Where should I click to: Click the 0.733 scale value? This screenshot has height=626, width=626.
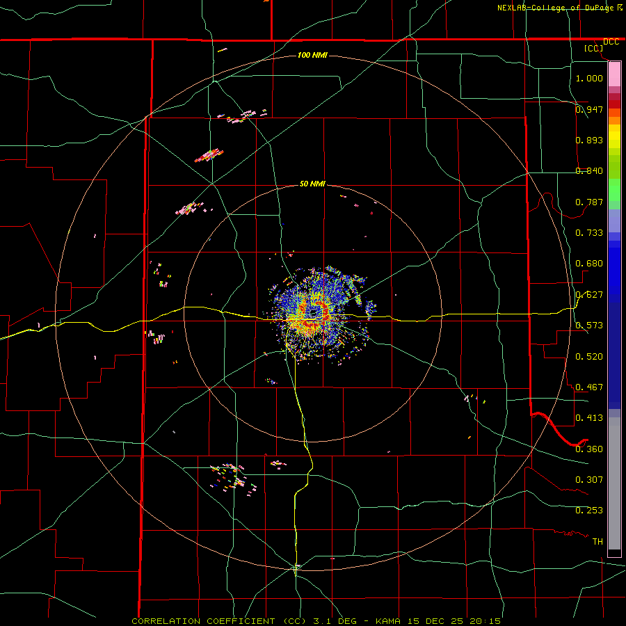[x=589, y=233]
